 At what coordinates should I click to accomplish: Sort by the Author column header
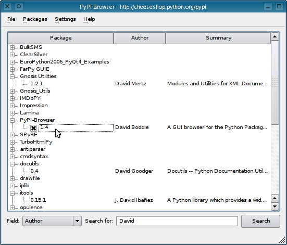click(x=140, y=38)
